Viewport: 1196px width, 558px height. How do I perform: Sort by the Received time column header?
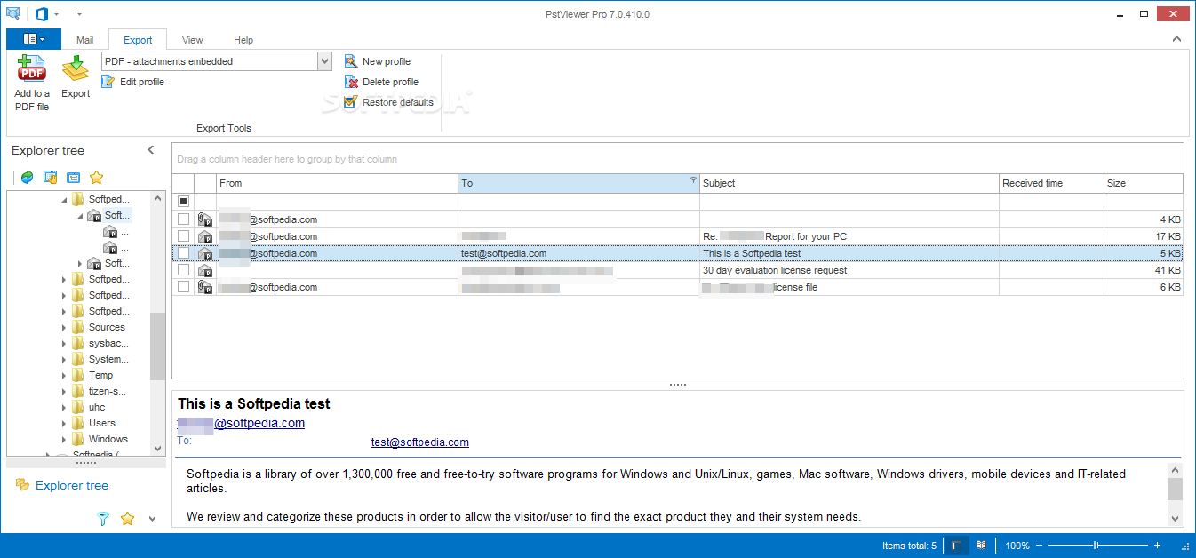click(x=1051, y=183)
